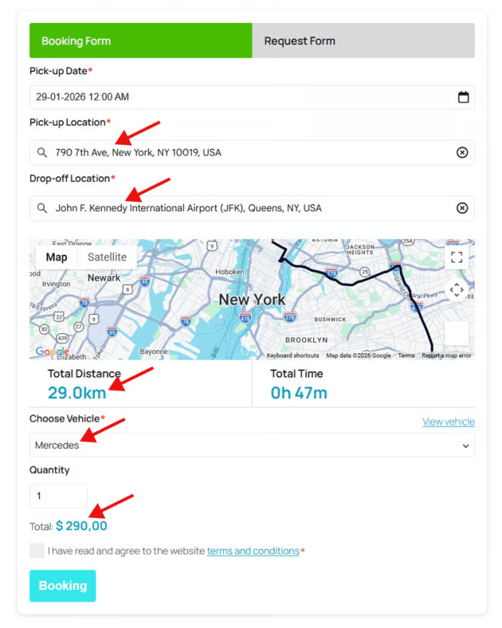Select the Map view button
Viewport: 502px width, 628px height.
(56, 257)
